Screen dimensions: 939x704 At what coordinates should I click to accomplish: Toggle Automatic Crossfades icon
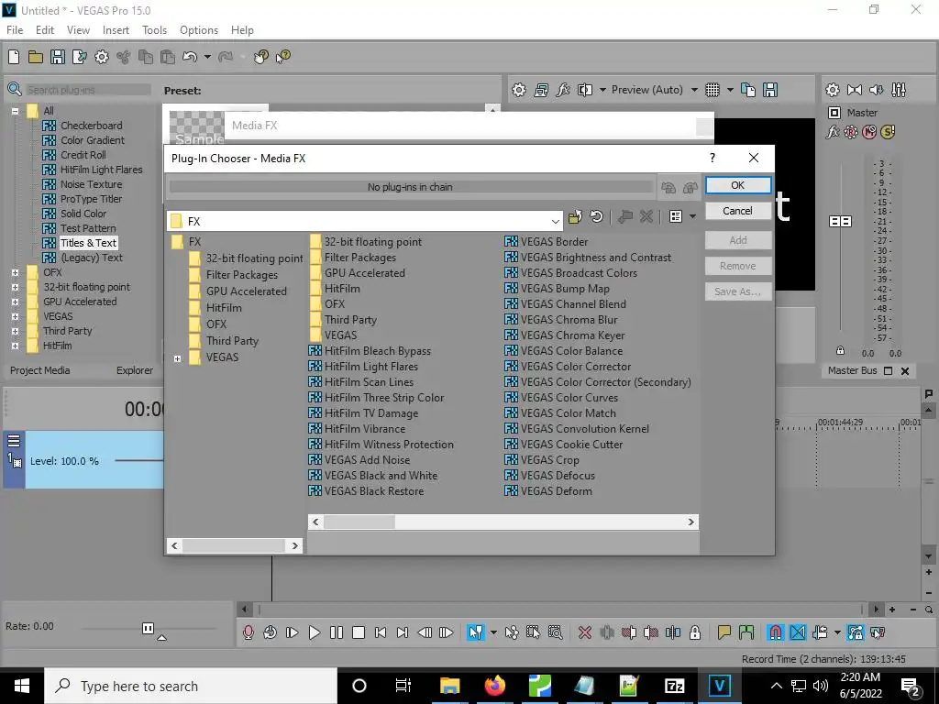coord(798,632)
